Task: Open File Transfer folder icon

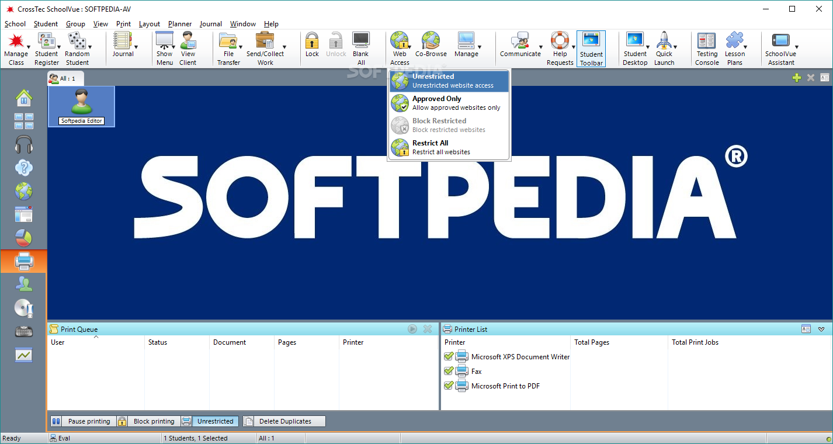Action: [228, 41]
